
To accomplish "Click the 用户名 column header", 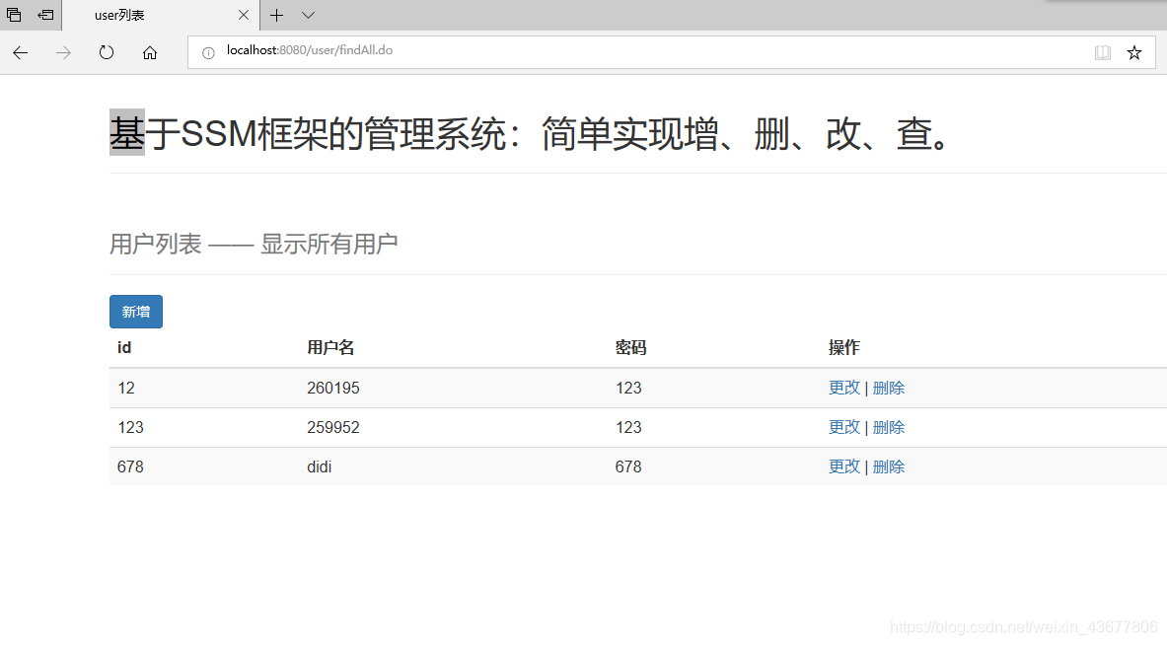I will (330, 347).
